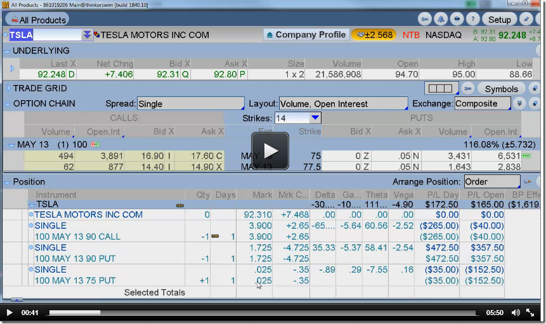This screenshot has width=546, height=324.
Task: Click the circle marker beside SINGLE 75 PUT
Action: click(x=31, y=269)
